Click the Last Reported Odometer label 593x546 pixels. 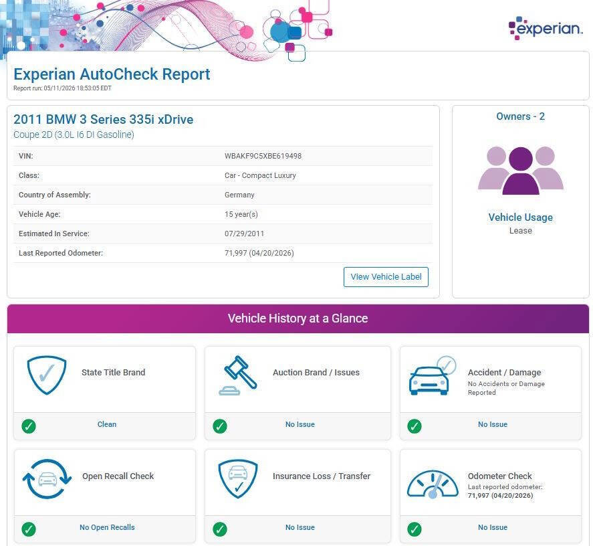pos(61,253)
